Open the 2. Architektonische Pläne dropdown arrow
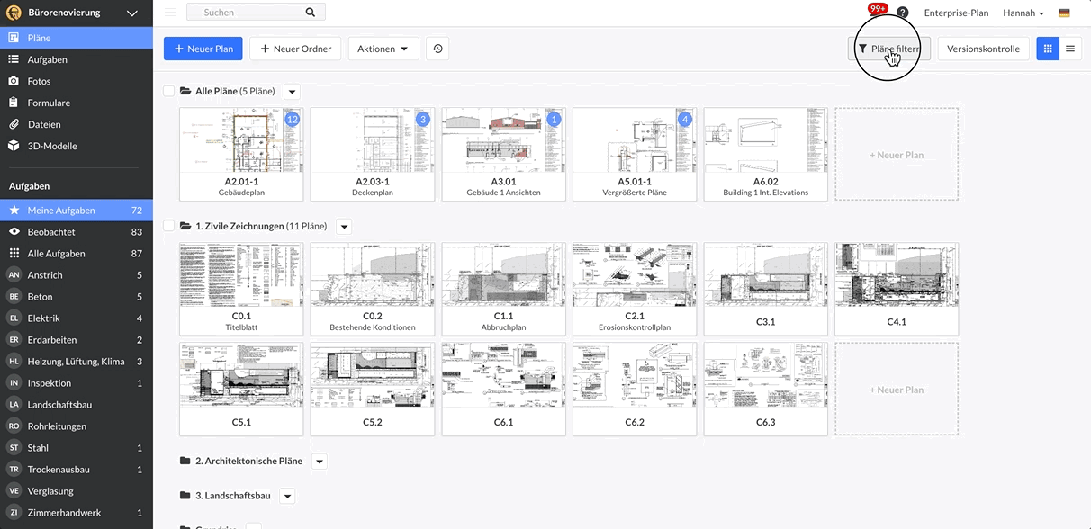This screenshot has width=1091, height=529. 319,462
